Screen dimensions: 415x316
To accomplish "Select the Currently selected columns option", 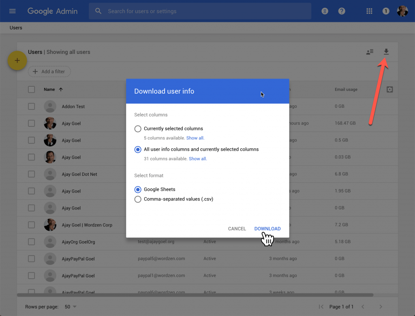I will click(138, 128).
